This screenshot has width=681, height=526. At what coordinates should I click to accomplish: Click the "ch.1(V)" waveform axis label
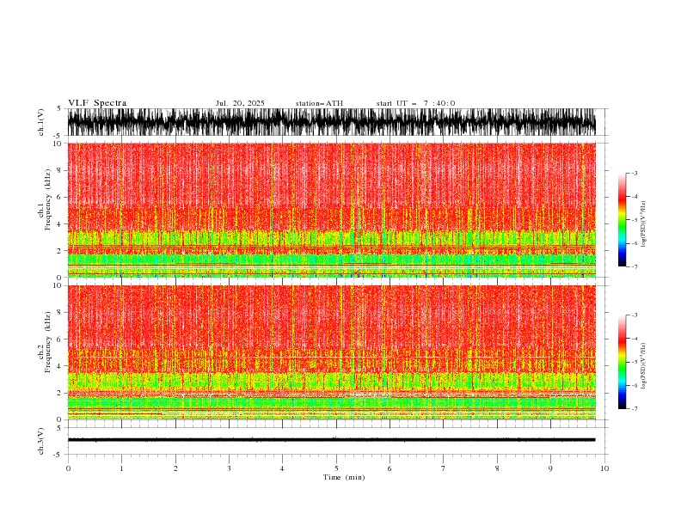tap(41, 122)
